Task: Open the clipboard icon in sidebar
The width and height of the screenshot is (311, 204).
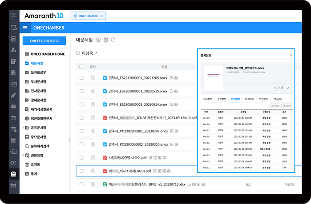Action: (13, 140)
